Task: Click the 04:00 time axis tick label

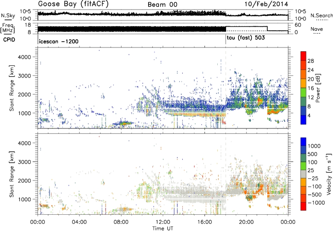Action: (x=80, y=222)
